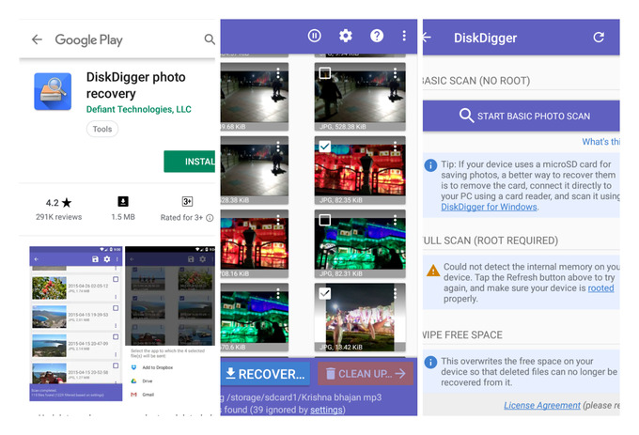The width and height of the screenshot is (639, 435).
Task: Open the What's this link
Action: coord(600,142)
